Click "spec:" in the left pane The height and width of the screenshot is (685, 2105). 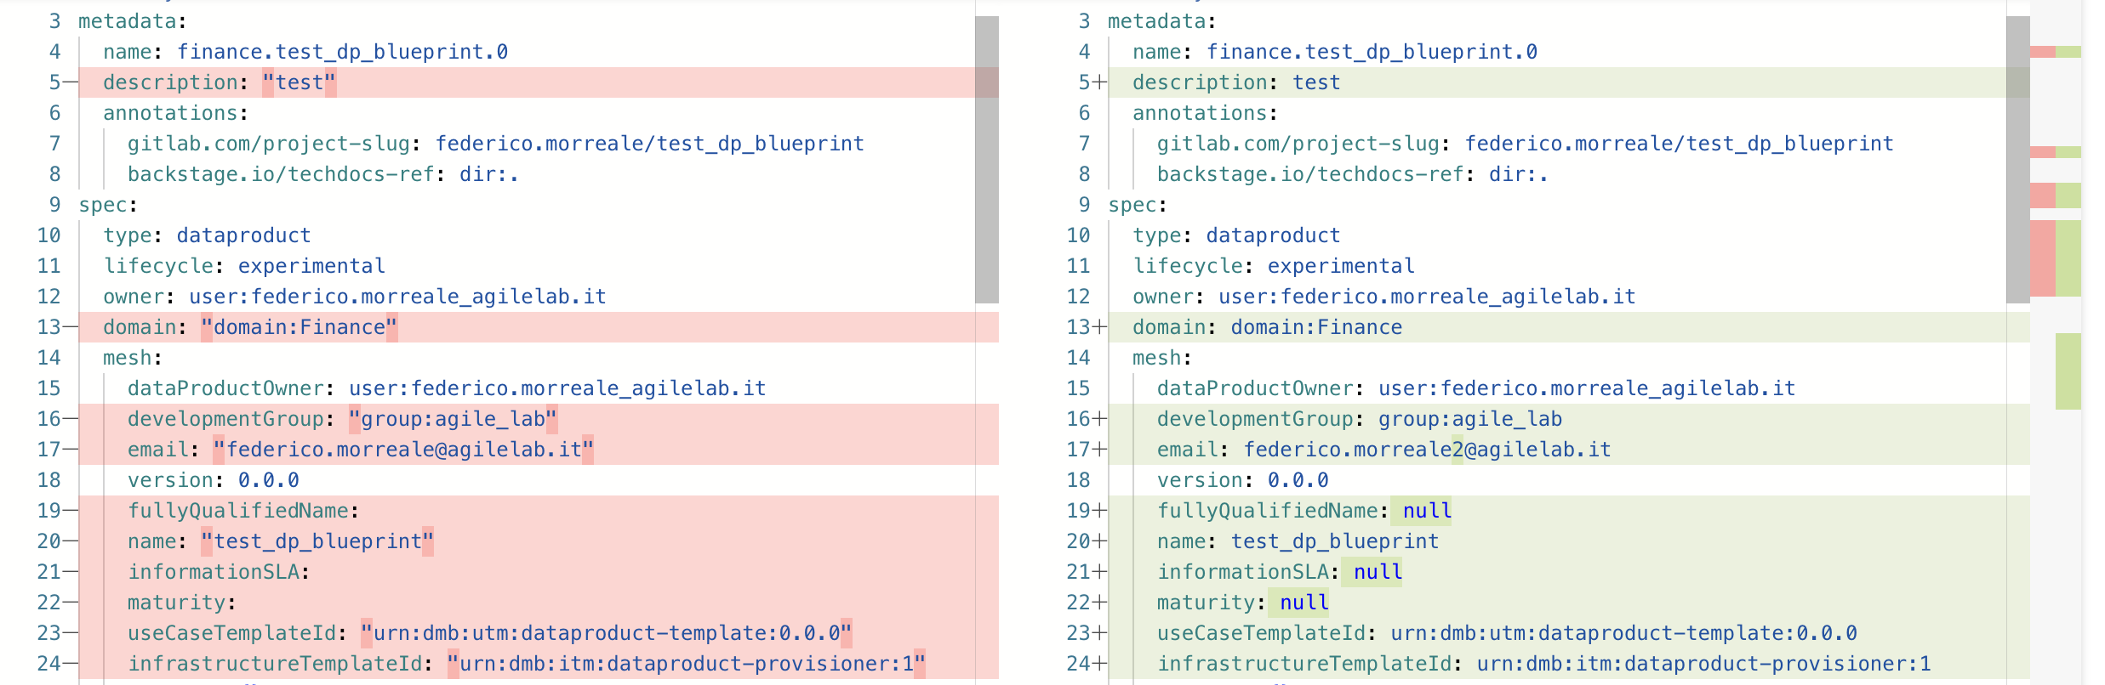(x=108, y=205)
